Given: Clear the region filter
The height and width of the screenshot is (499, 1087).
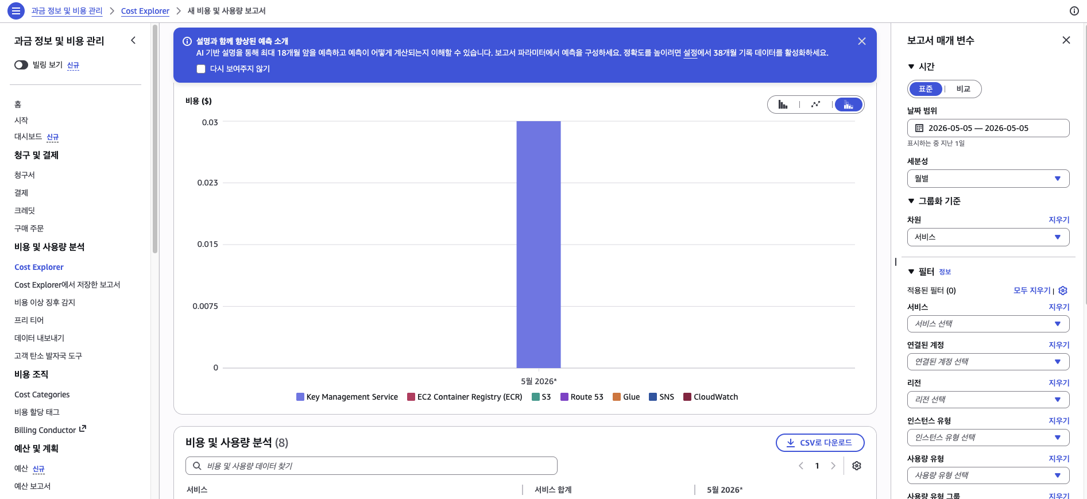Looking at the screenshot, I should 1059,383.
